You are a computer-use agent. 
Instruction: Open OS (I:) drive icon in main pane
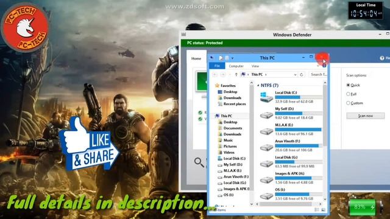pos(266,196)
